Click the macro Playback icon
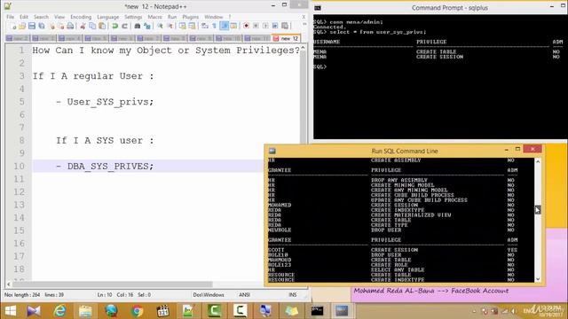The image size is (568, 319). pyautogui.click(x=265, y=26)
